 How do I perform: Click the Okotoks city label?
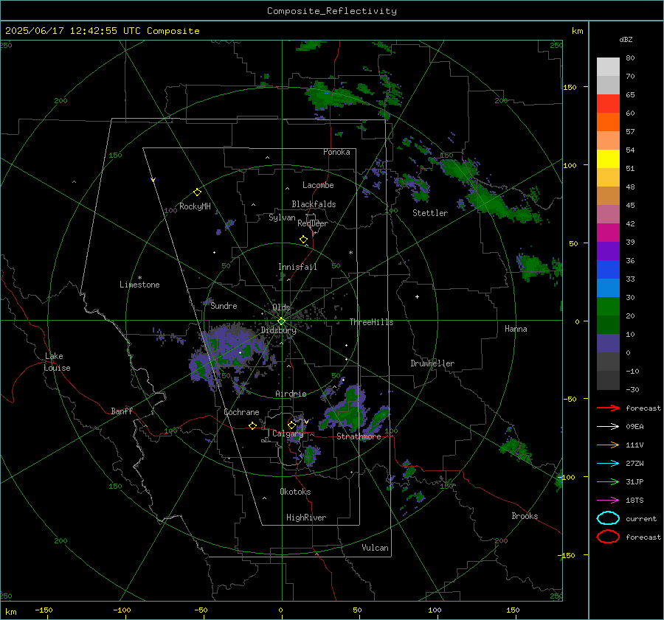295,492
